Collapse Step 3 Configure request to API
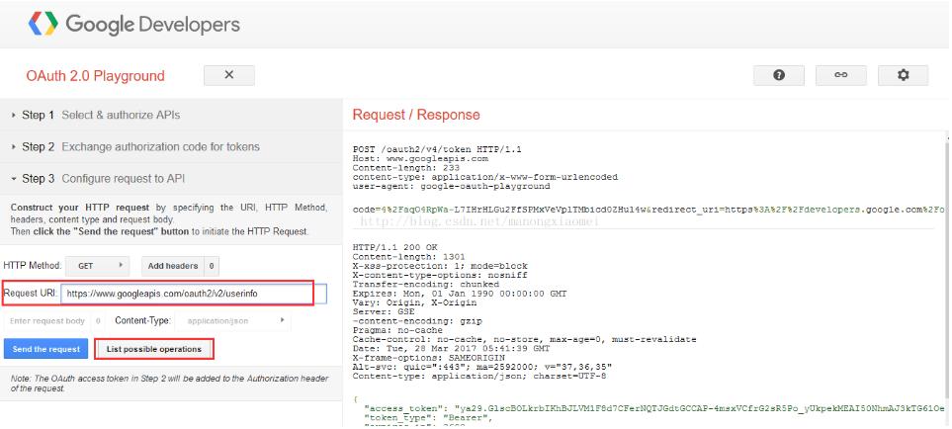This screenshot has height=429, width=952. [171, 179]
